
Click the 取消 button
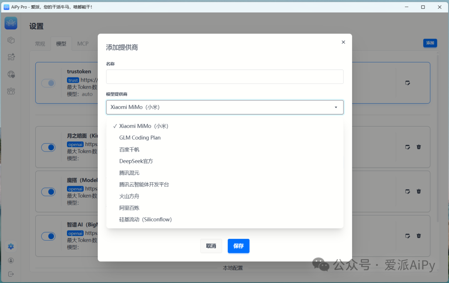[211, 246]
